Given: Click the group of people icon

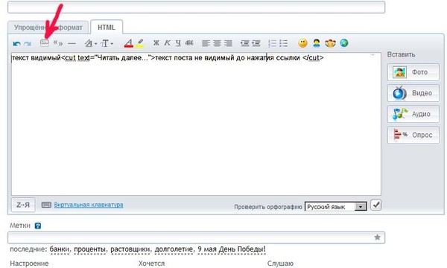Looking at the screenshot, I should [x=330, y=43].
